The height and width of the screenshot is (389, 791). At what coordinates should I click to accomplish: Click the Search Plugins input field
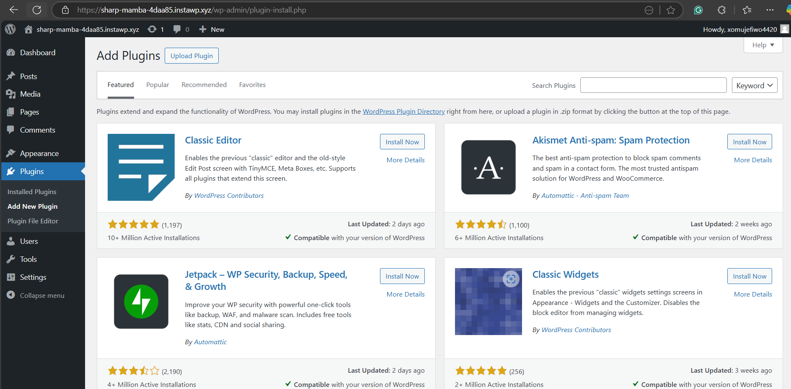653,85
